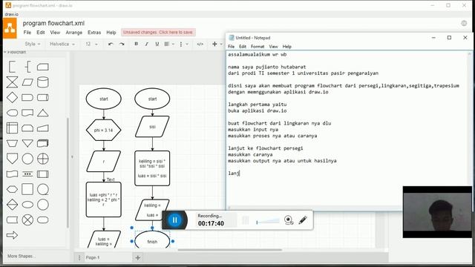Select the right arrow shape in palette
The width and height of the screenshot is (475, 267).
click(x=12, y=235)
